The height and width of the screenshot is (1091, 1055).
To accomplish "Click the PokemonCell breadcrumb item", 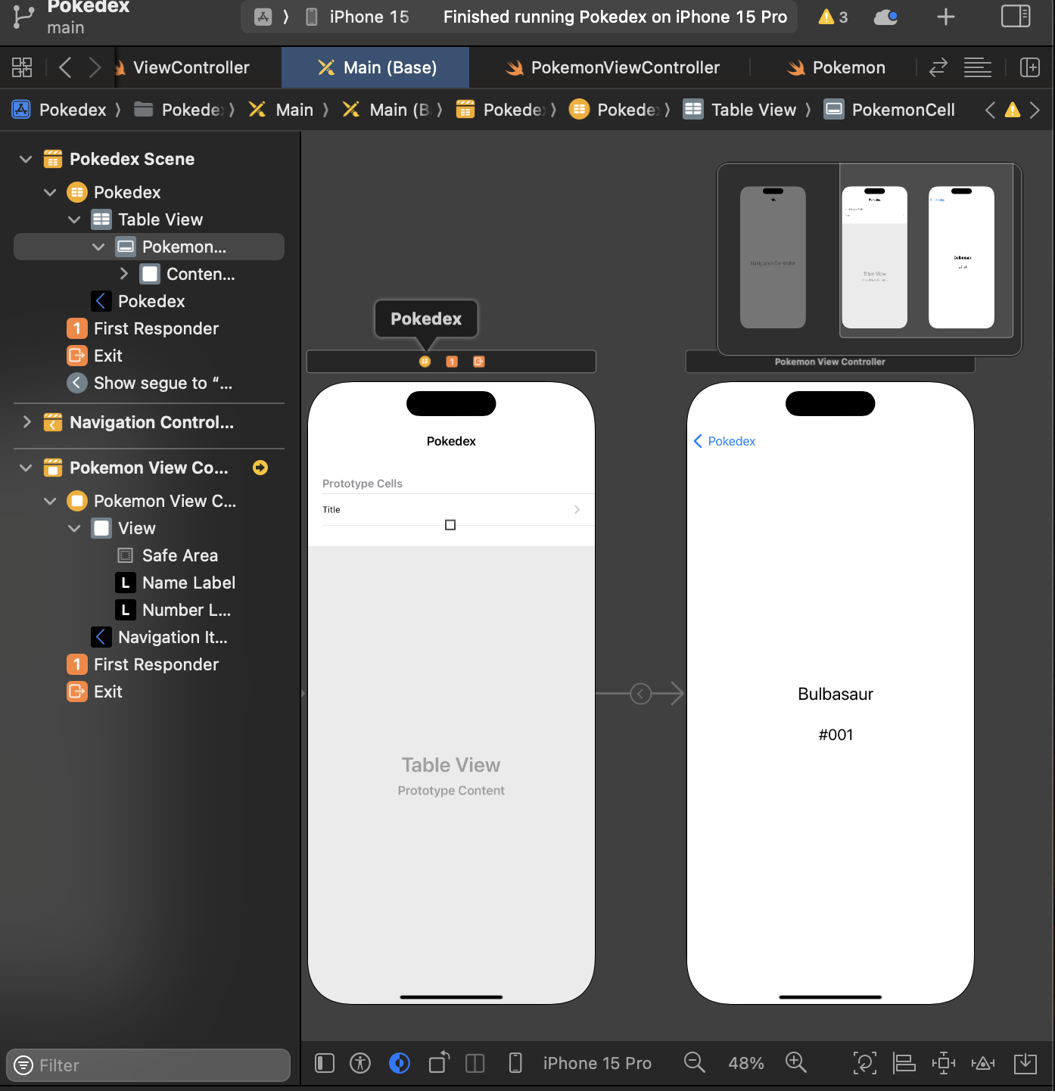I will [x=890, y=110].
